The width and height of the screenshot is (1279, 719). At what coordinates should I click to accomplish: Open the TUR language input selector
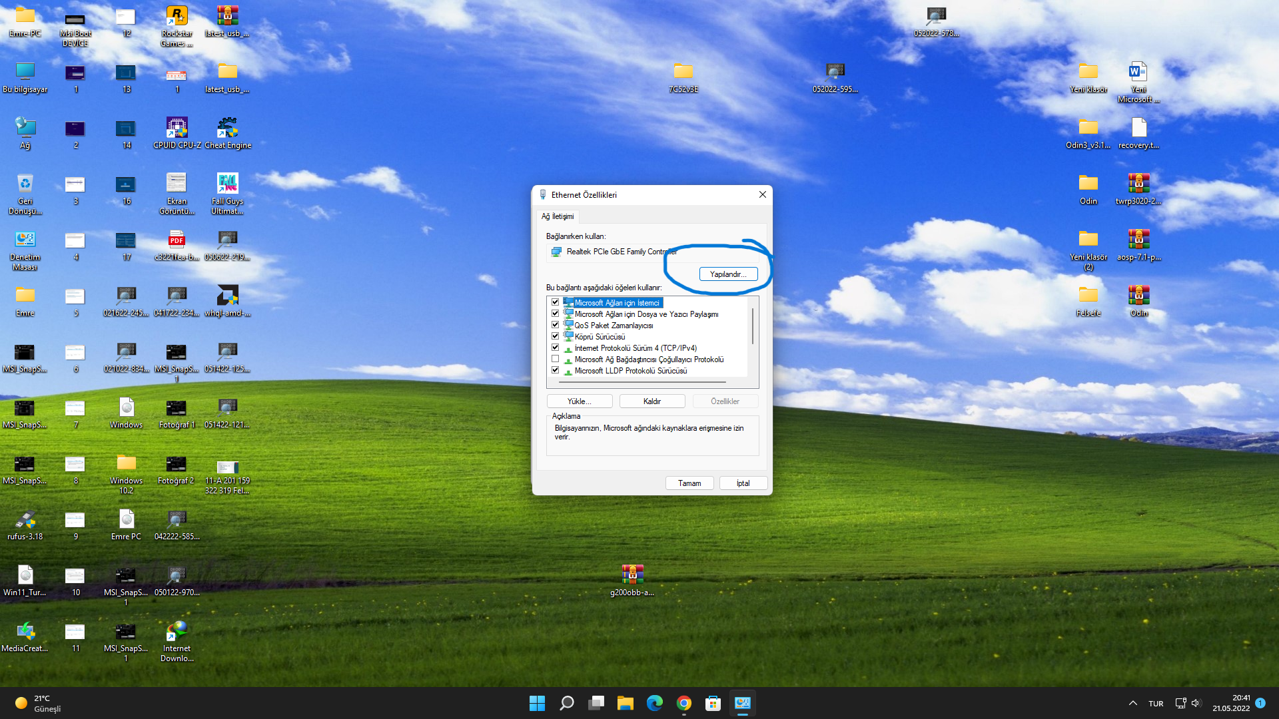tap(1156, 704)
